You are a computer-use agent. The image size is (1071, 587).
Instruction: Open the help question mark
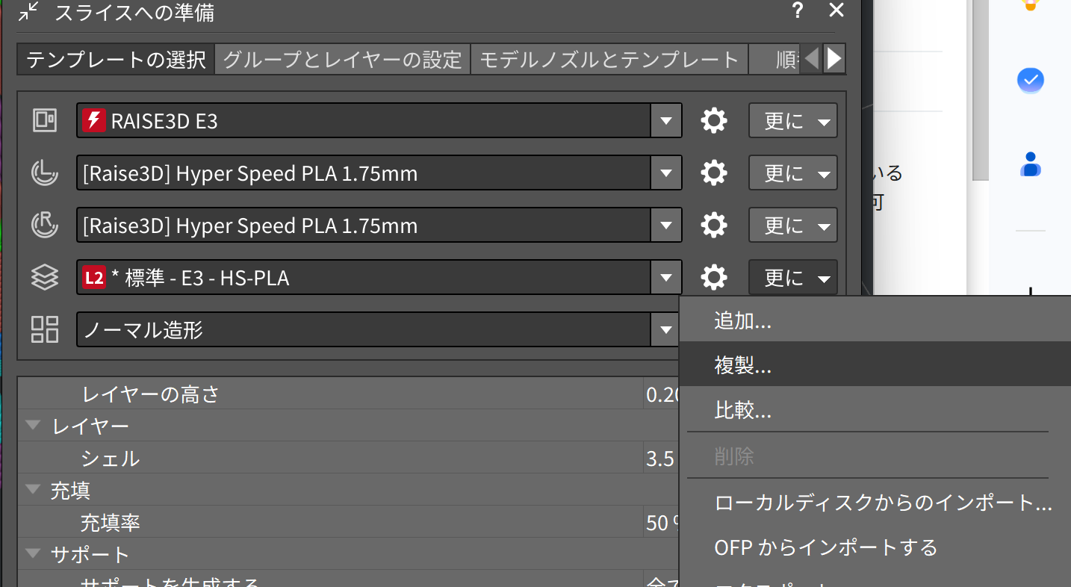point(798,10)
